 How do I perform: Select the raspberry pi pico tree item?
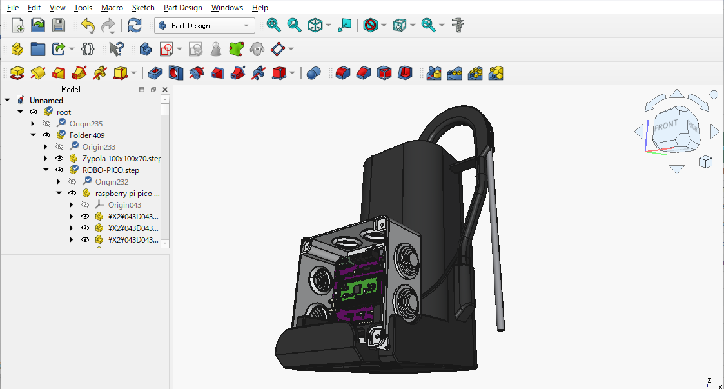pyautogui.click(x=128, y=194)
